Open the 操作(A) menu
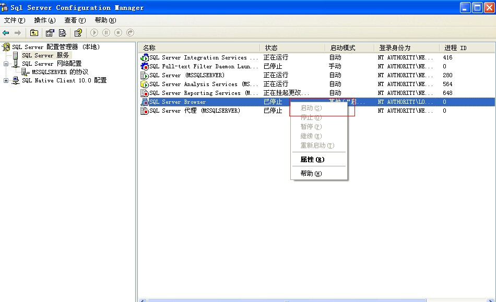Image resolution: width=496 pixels, height=302 pixels. pos(45,20)
